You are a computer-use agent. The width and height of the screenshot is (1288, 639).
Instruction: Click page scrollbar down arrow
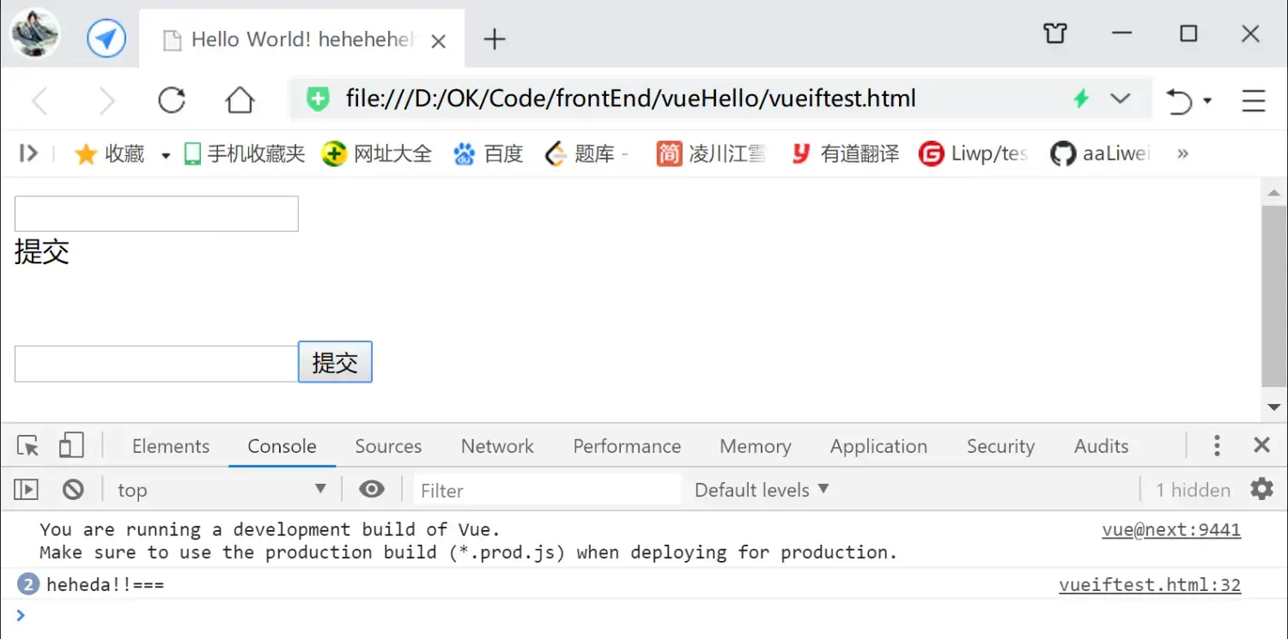pos(1274,407)
